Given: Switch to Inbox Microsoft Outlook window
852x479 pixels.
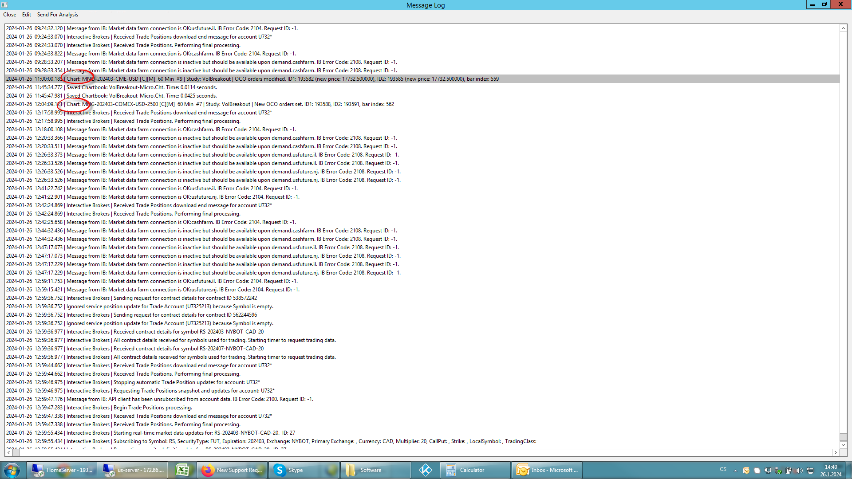Looking at the screenshot, I should point(548,470).
